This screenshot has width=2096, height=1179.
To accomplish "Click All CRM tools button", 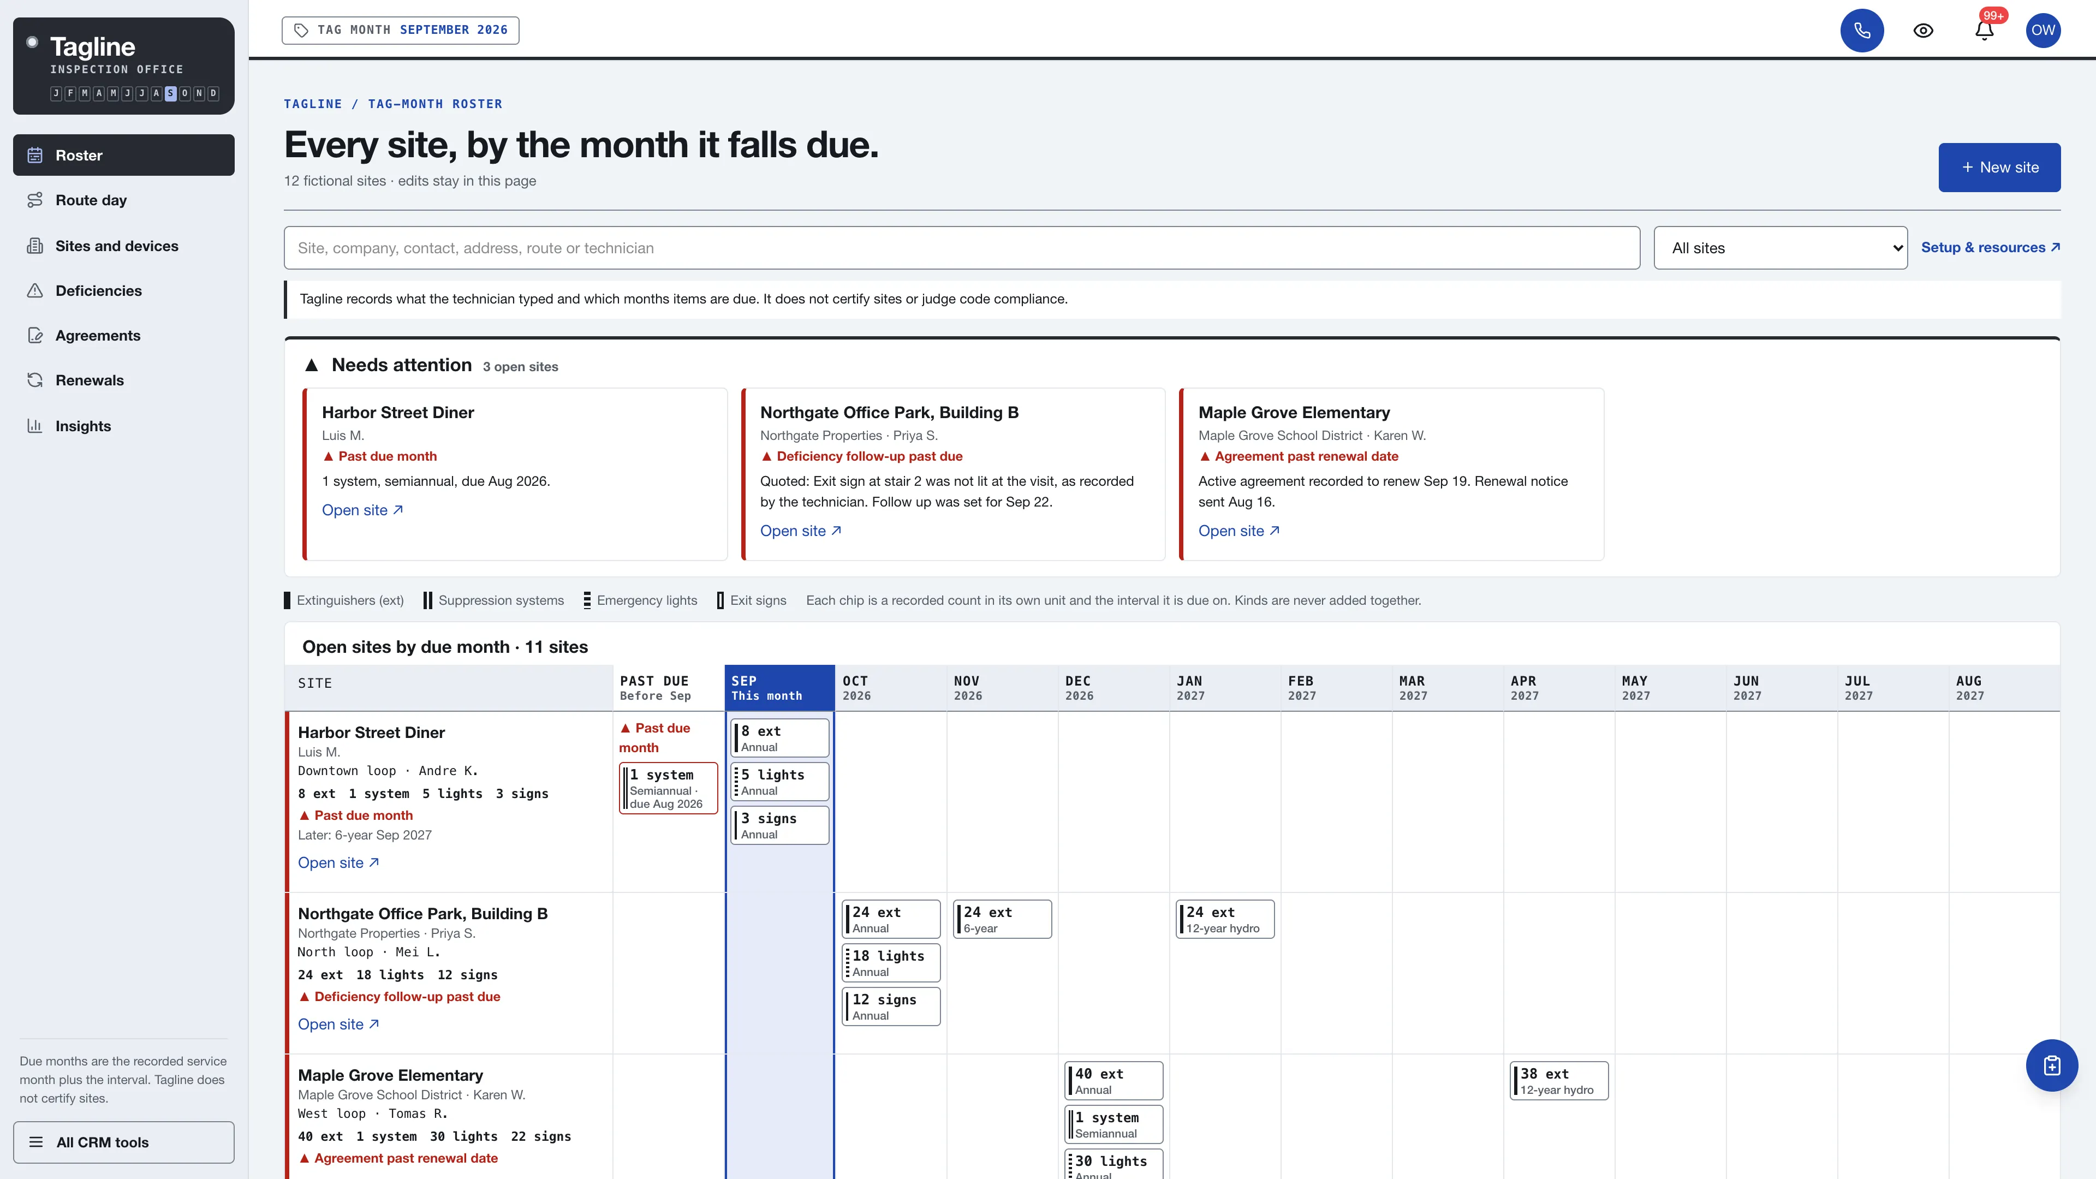I will 124,1141.
